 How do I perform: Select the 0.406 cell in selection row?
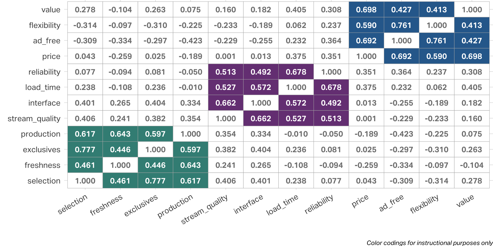coord(226,181)
